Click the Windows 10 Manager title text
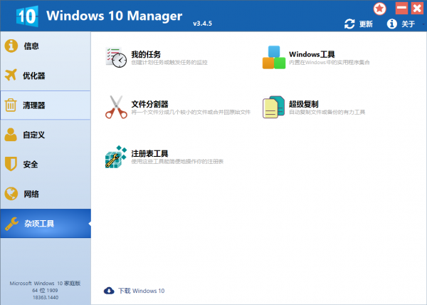The height and width of the screenshot is (305, 427). pyautogui.click(x=115, y=16)
